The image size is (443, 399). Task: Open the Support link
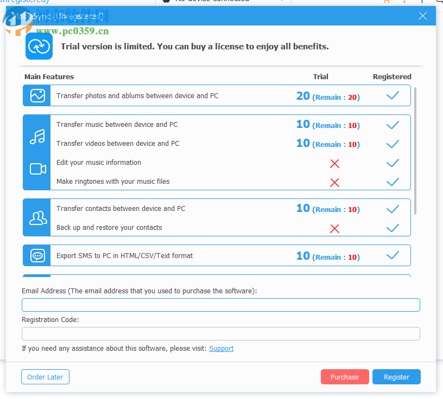click(221, 349)
